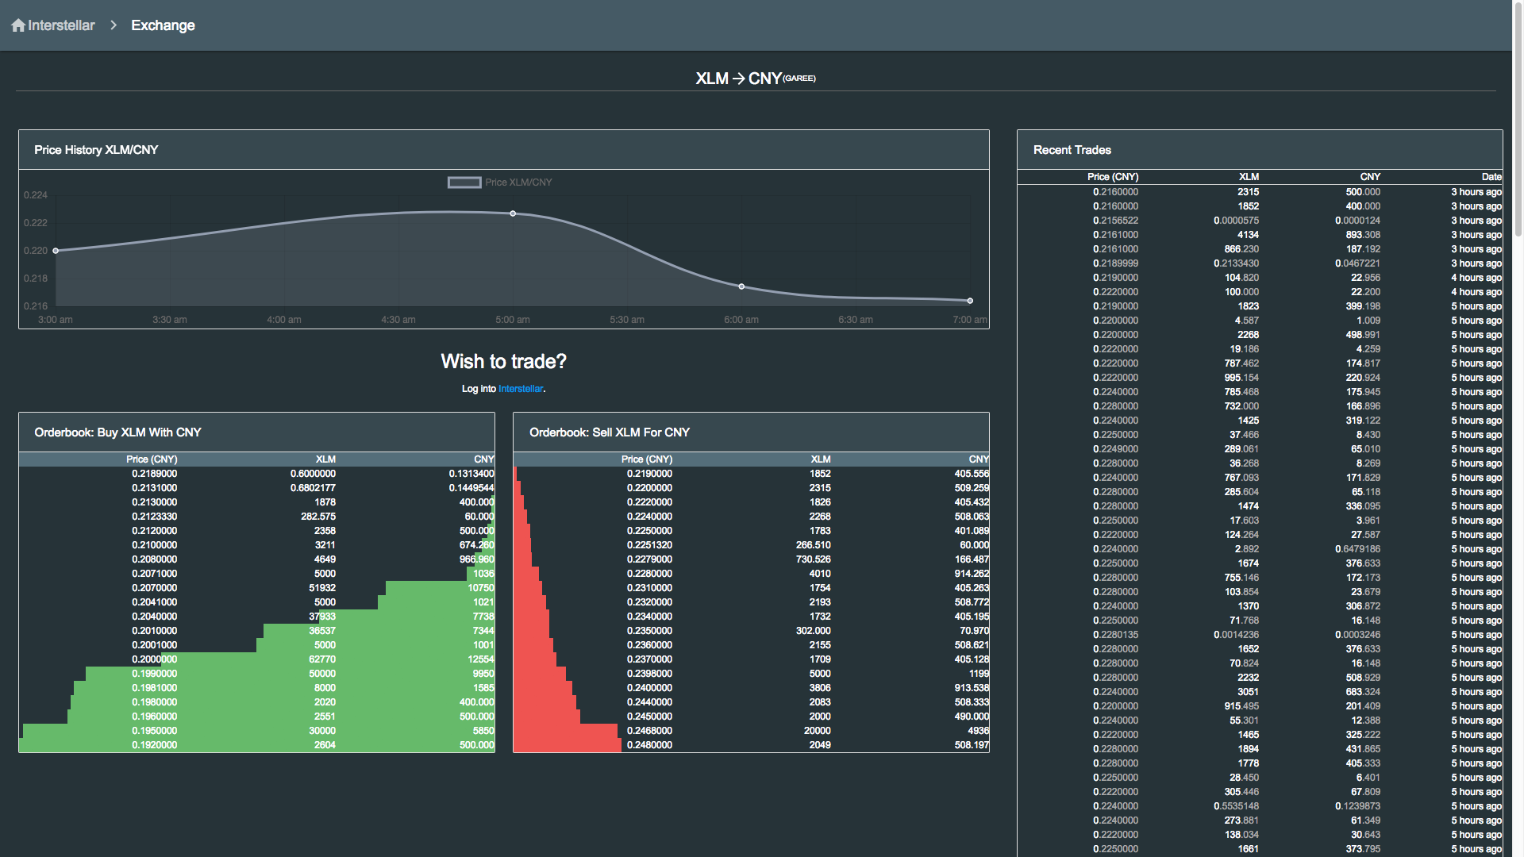Select the chart data point at 7:00 am
The image size is (1524, 857).
[x=970, y=301]
